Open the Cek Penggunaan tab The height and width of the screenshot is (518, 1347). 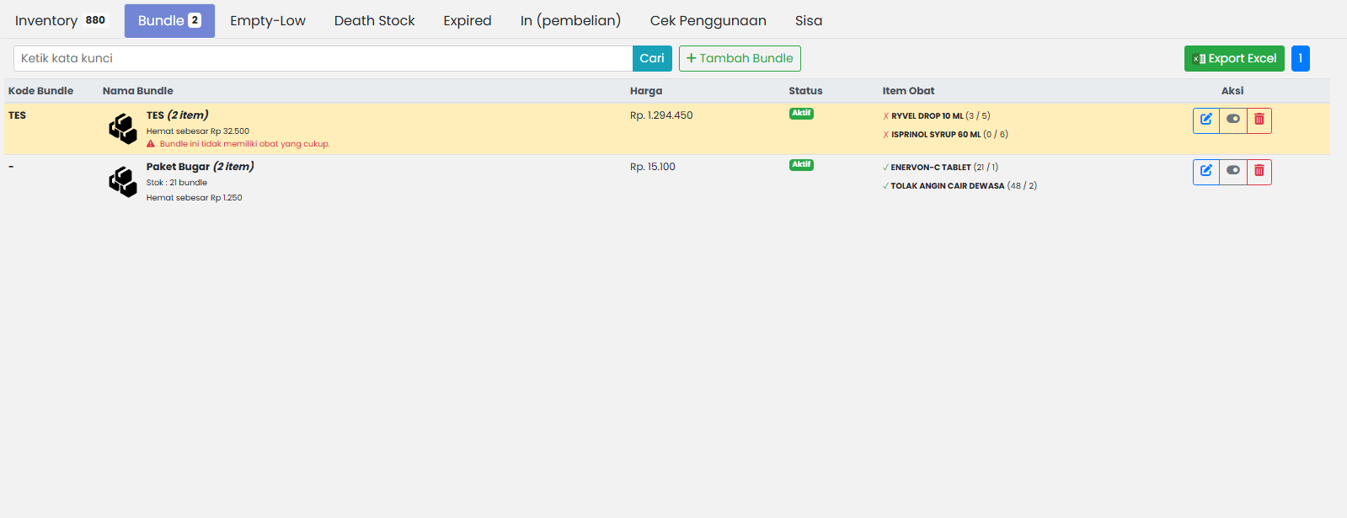pos(708,21)
